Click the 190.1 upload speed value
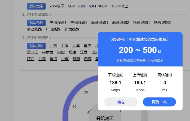 (140, 83)
